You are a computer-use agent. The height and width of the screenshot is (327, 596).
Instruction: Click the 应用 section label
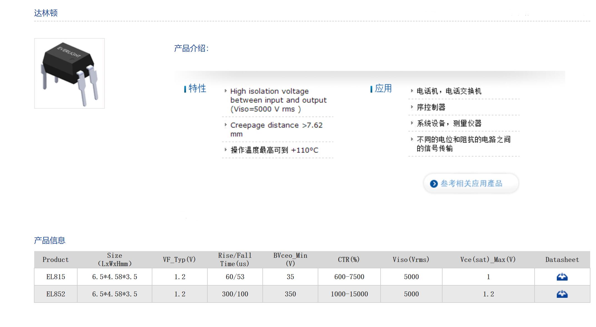(383, 88)
